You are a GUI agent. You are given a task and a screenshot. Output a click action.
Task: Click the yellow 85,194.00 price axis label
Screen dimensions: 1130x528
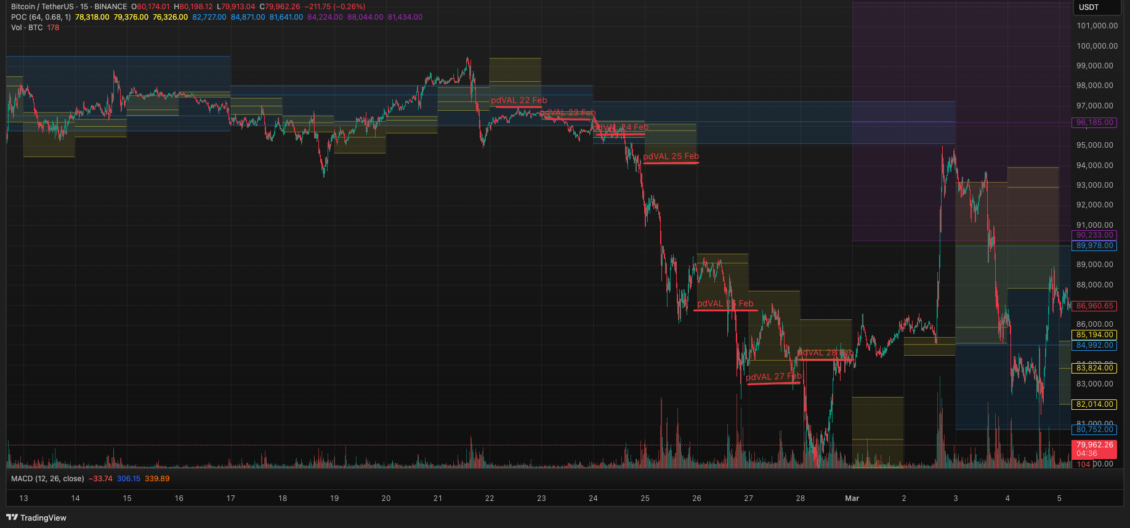click(x=1094, y=335)
